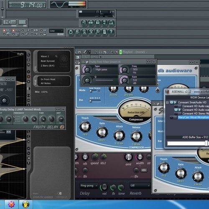Open the Fruity Free Filter options menu arrow
This screenshot has height=209, width=209.
(x=83, y=62)
